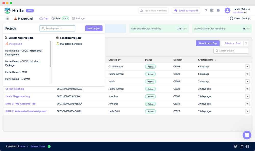
Task: Click the Scratch Org Projects hourglass icon
Action: point(6,37)
